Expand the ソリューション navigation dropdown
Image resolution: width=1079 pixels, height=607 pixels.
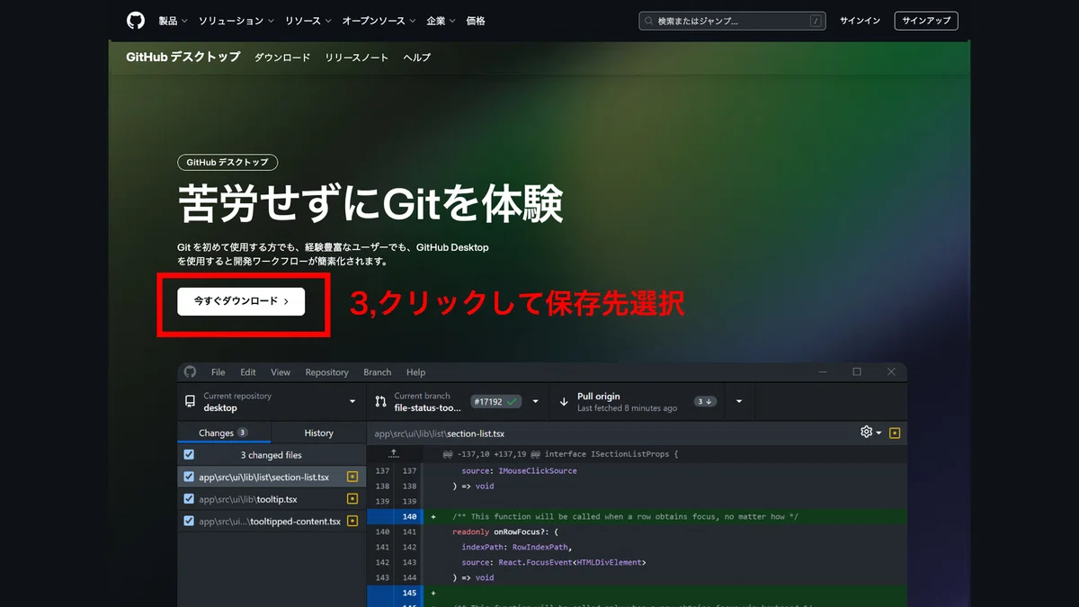(x=236, y=21)
